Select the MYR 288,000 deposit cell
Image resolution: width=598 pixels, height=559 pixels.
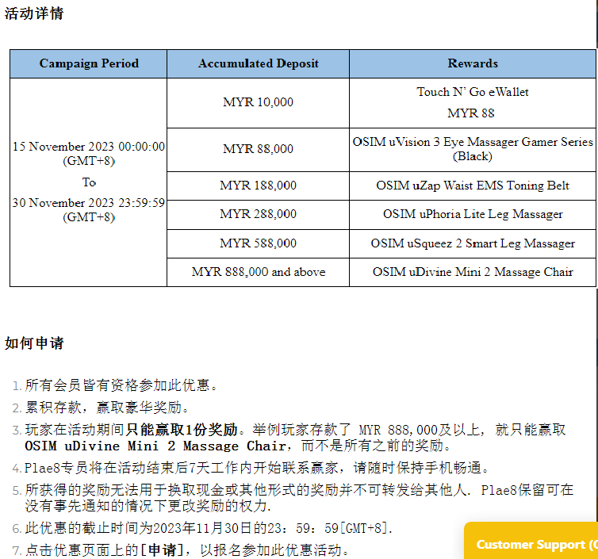[259, 214]
